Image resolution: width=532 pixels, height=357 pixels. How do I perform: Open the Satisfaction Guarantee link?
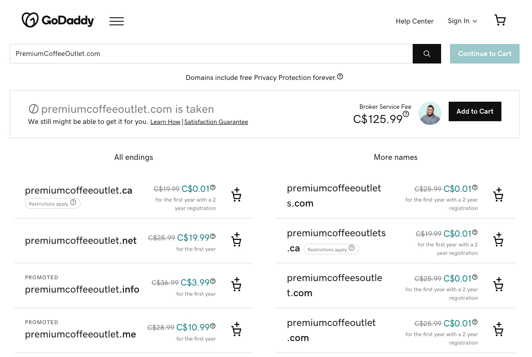(x=216, y=122)
